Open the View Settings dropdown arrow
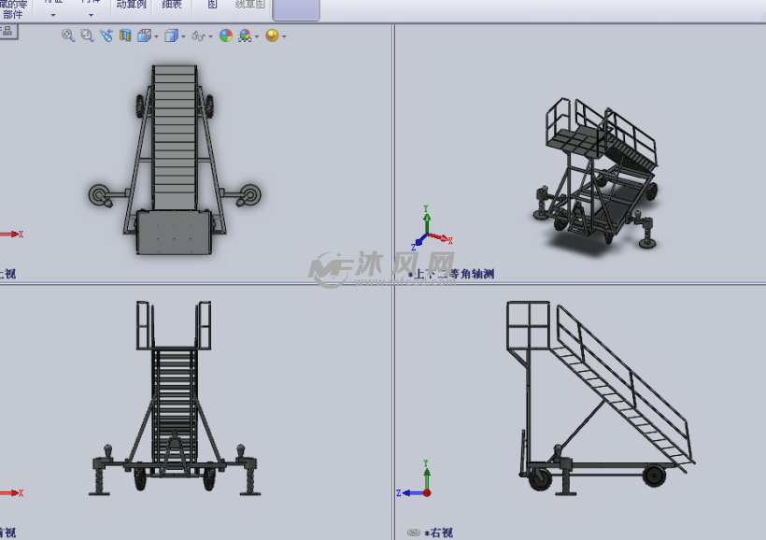The image size is (766, 540). [x=284, y=36]
